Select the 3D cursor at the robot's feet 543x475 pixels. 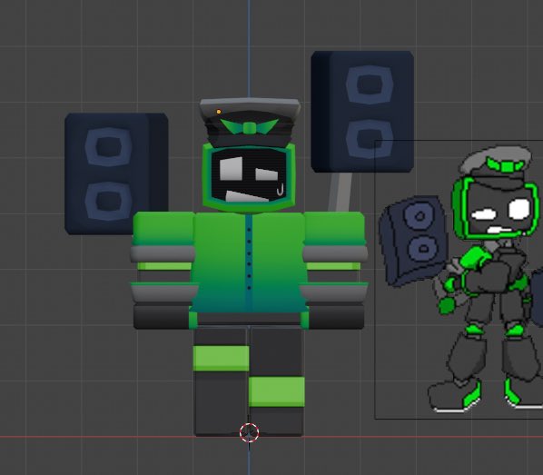point(250,432)
